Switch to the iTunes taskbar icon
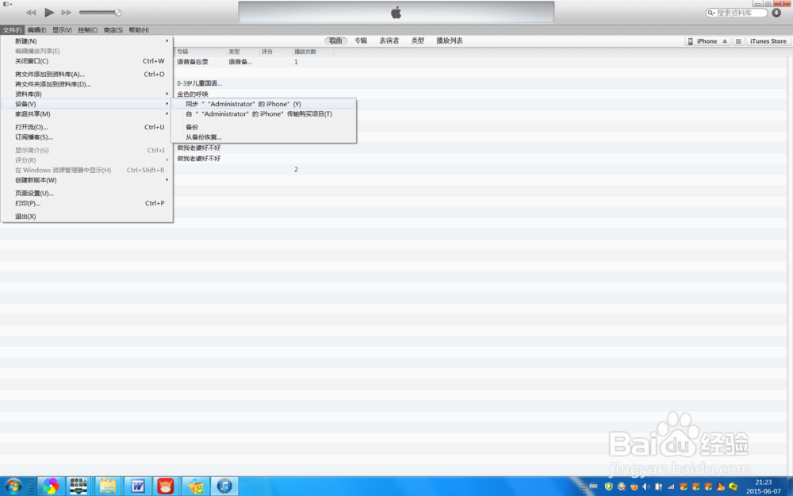Image resolution: width=793 pixels, height=496 pixels. (x=224, y=487)
